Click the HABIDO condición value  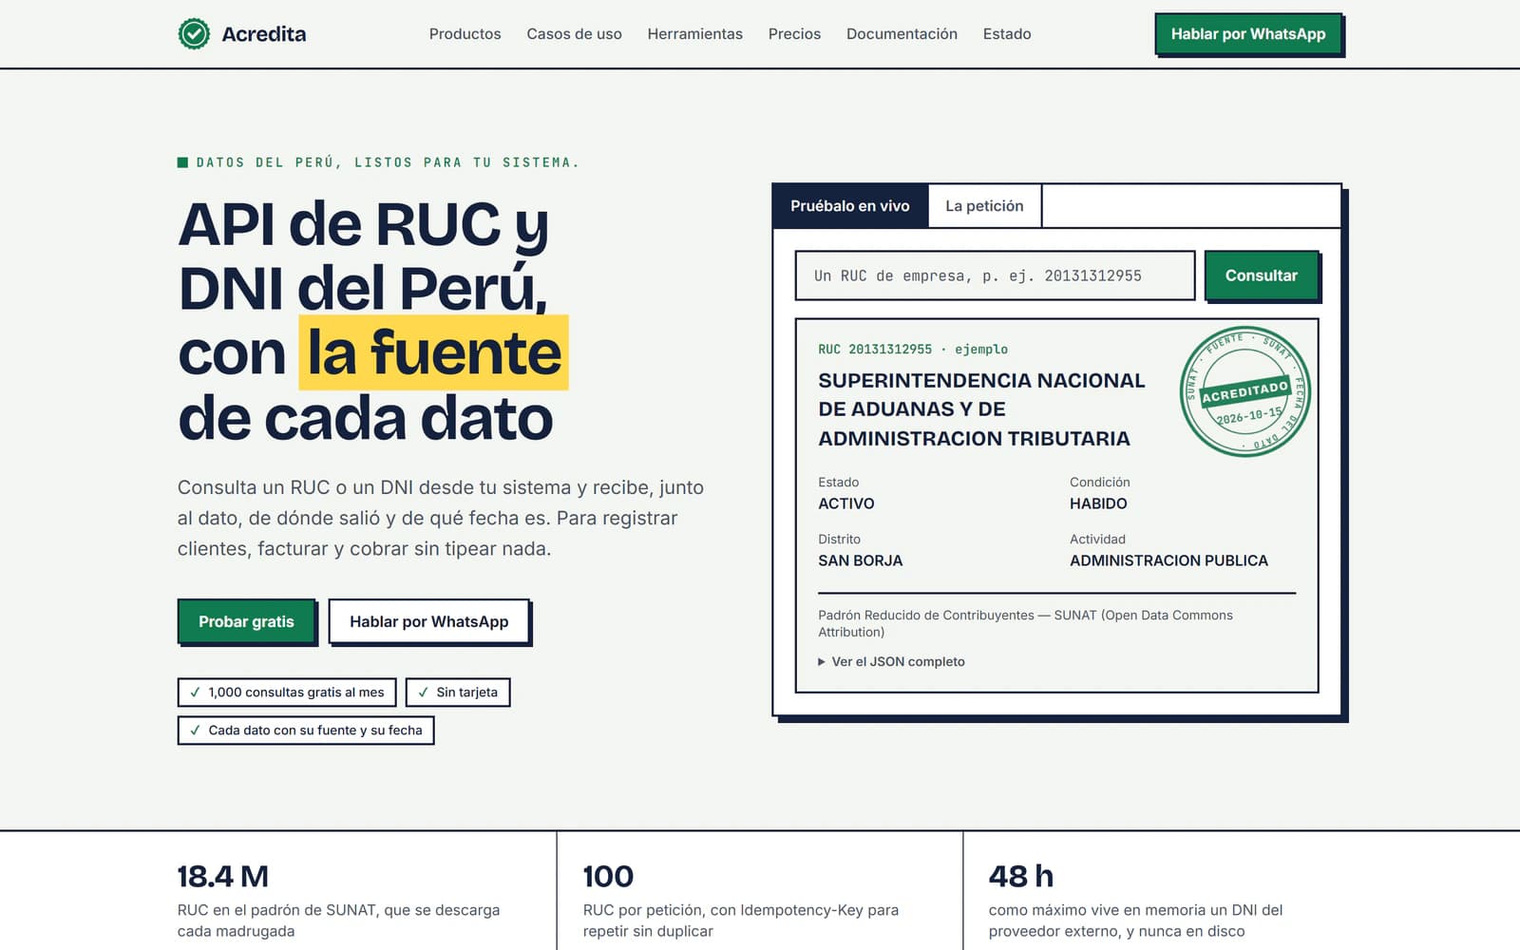(x=1098, y=503)
